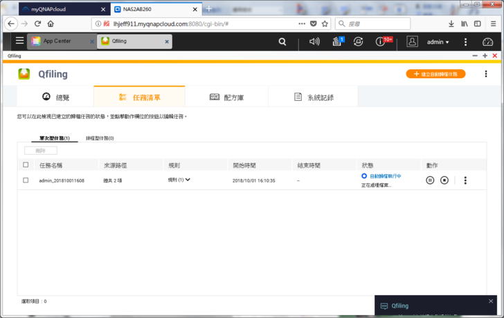The image size is (504, 318).
Task: Open the dashboard gauge icon
Action: coord(487,41)
